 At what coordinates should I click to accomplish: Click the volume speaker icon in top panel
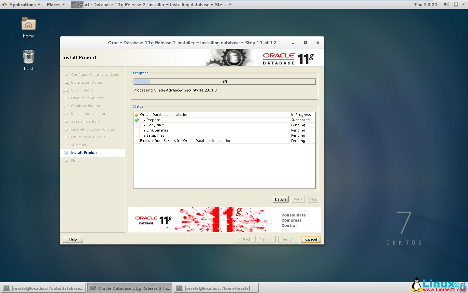(447, 4)
